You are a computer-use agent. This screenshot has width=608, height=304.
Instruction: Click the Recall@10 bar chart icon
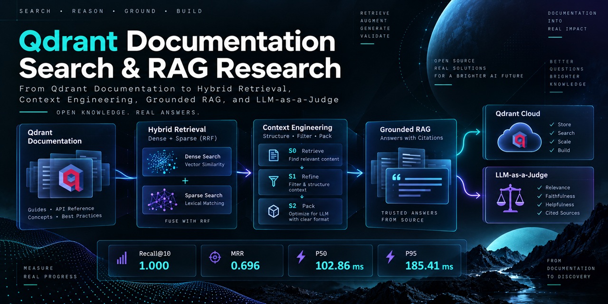click(x=122, y=258)
